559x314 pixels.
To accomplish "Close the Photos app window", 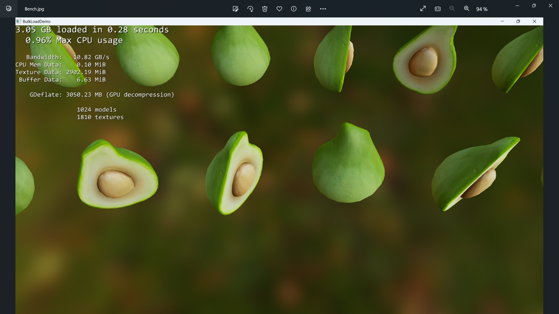I will (550, 6).
